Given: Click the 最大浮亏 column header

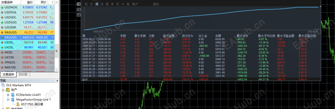Looking at the screenshot, I should [x=242, y=36].
